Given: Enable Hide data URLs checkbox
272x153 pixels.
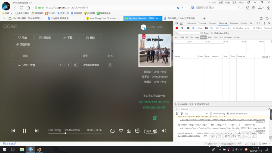Looking at the screenshot, I should click(x=212, y=33).
